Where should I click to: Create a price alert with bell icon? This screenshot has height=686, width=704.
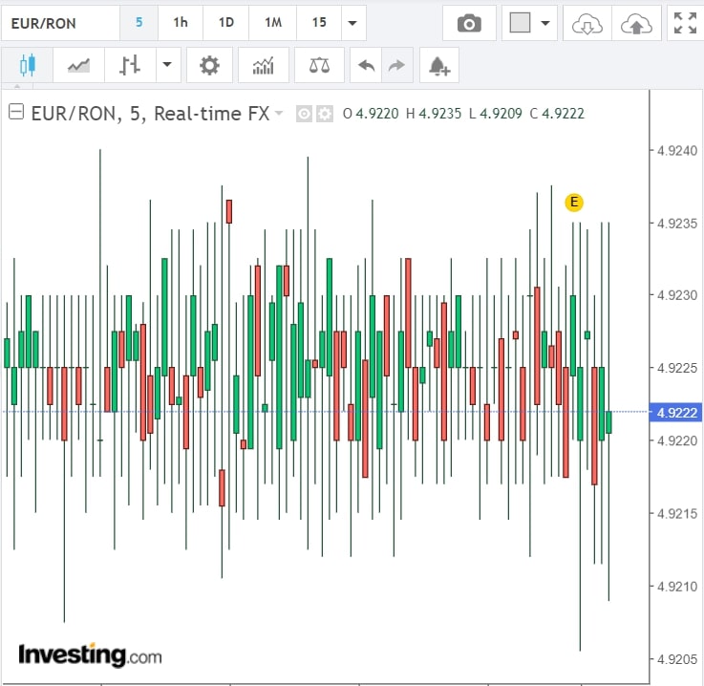click(x=439, y=66)
